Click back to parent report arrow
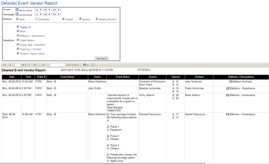The image size is (269, 164). (x=43, y=65)
